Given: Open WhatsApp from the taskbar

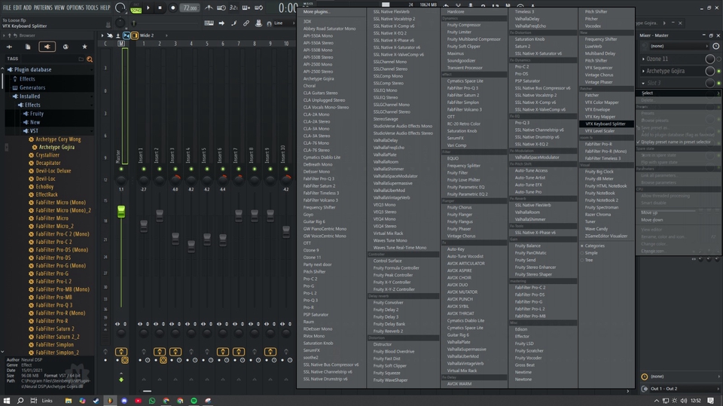Looking at the screenshot, I should (x=151, y=401).
